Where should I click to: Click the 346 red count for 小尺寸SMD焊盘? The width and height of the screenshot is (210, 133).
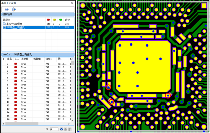click(x=48, y=24)
